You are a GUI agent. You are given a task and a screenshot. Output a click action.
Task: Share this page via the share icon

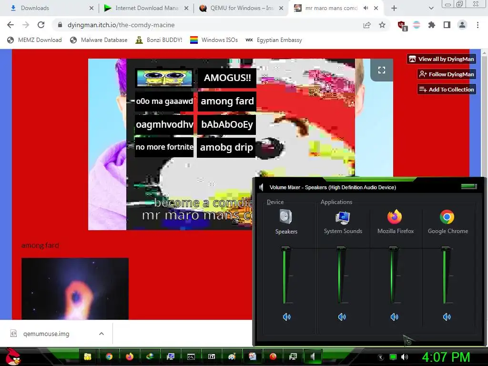click(x=367, y=25)
